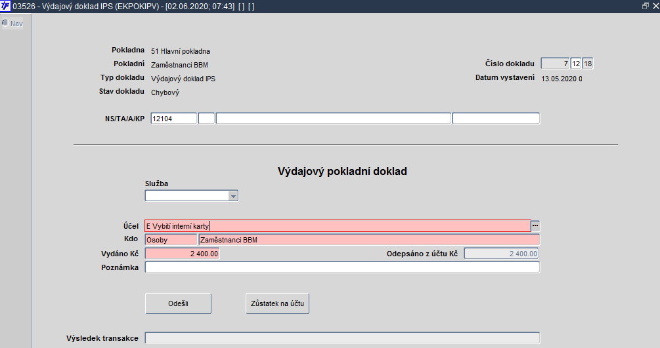
Task: Click the Účel field with Vybití interní karty
Action: (x=338, y=225)
